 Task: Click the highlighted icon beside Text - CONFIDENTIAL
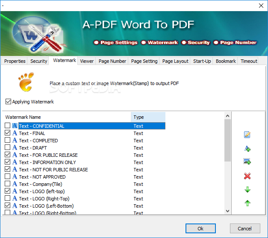point(15,126)
